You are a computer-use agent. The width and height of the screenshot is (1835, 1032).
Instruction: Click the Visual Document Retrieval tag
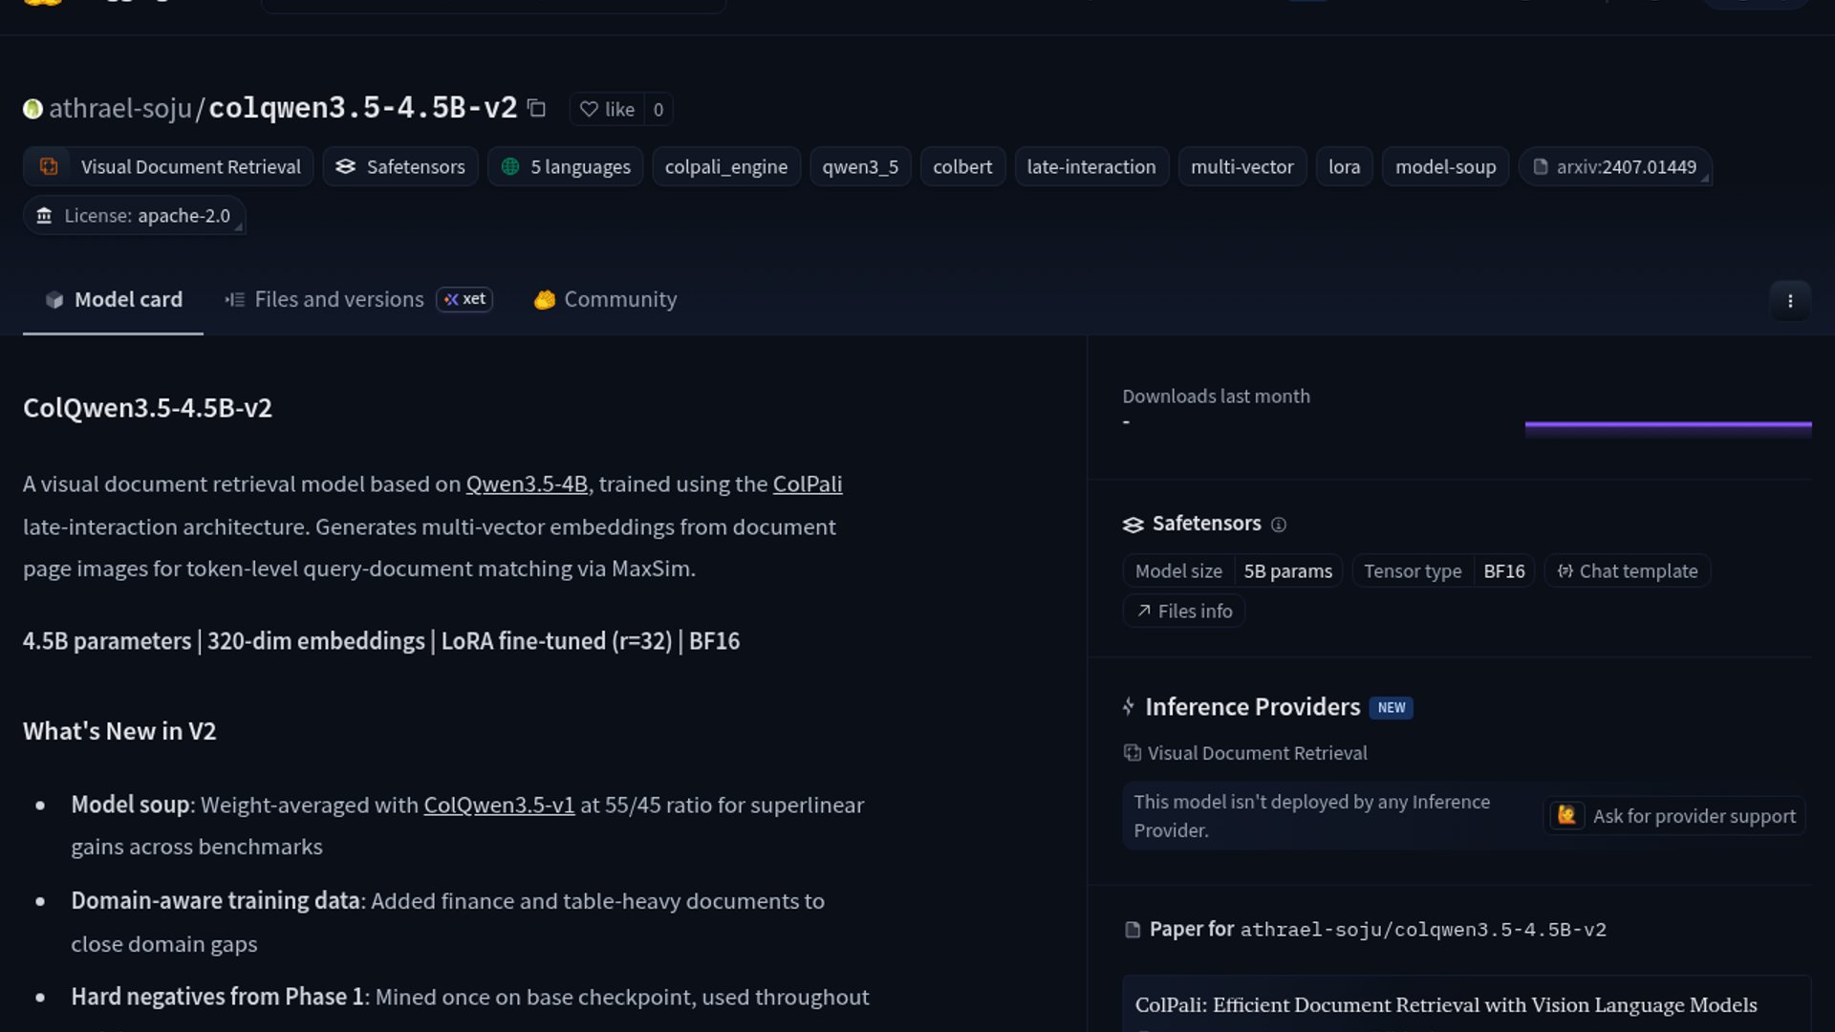(x=169, y=167)
